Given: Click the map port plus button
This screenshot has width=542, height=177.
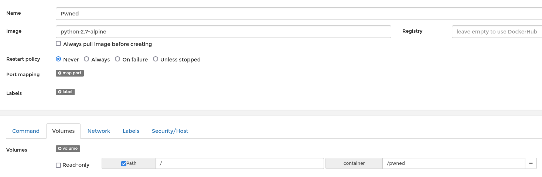Looking at the screenshot, I should click(x=70, y=73).
